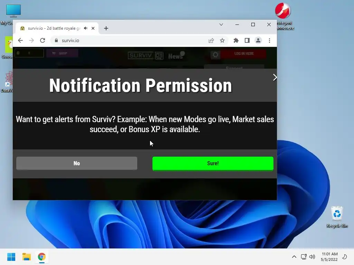The image size is (354, 265).
Task: View site info via the lock icon
Action: pos(56,40)
